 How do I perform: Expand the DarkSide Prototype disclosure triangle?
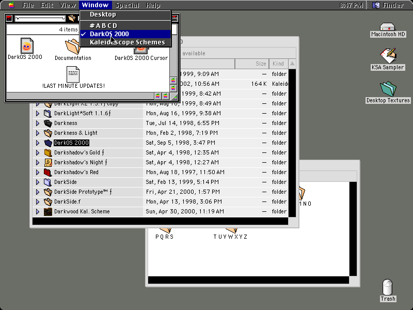coord(37,192)
